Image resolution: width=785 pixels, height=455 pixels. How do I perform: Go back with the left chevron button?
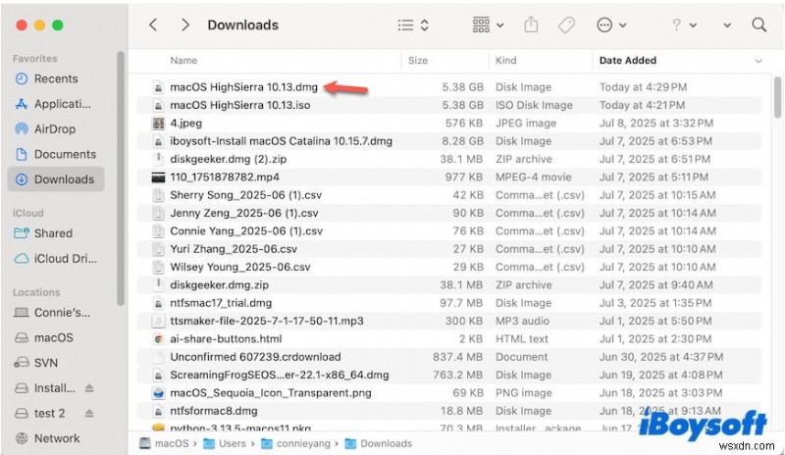point(153,25)
